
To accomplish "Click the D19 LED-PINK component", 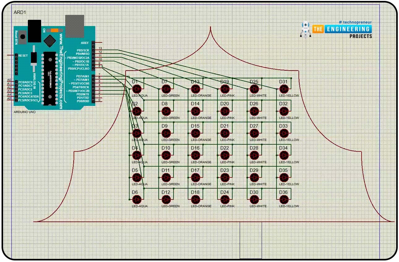I will [x=225, y=89].
